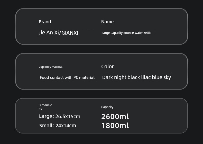Click the middle material and color panel

pyautogui.click(x=101, y=71)
